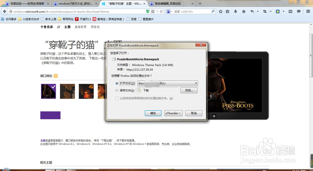This screenshot has width=313, height=171.
Task: Go back with the browser back arrow
Action: pyautogui.click(x=5, y=12)
